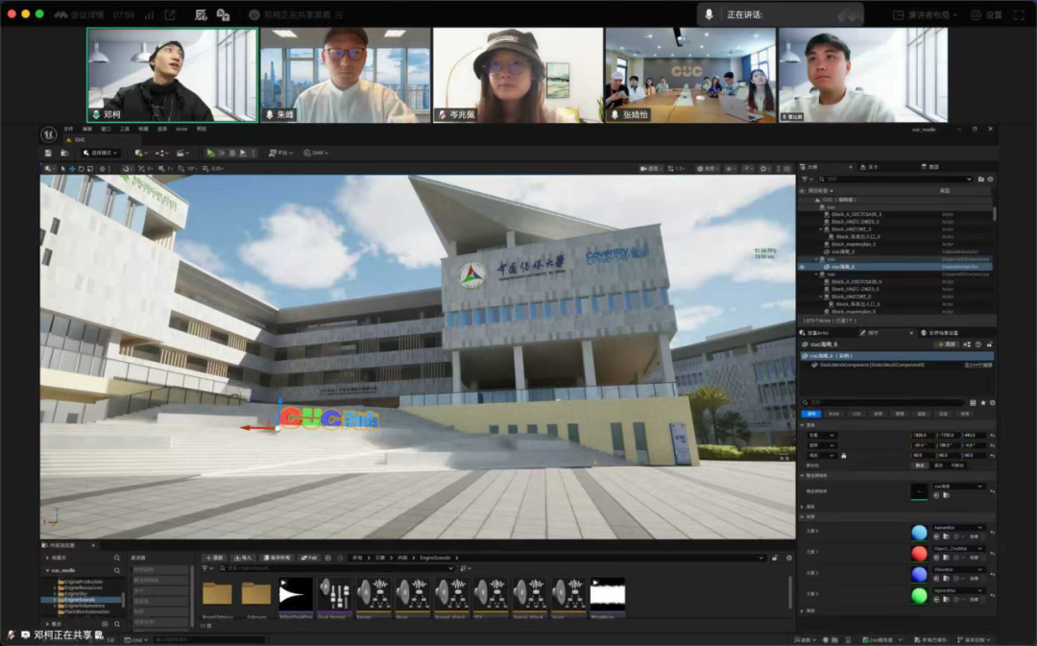Viewport: 1037px width, 646px height.
Task: Open the 选择模式 mode dropdown
Action: pyautogui.click(x=101, y=153)
